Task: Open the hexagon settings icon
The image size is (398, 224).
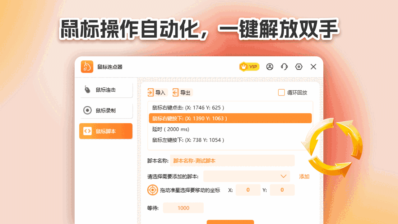Action: point(299,67)
